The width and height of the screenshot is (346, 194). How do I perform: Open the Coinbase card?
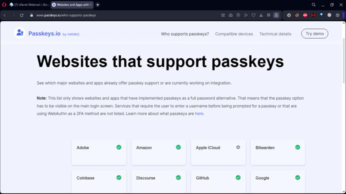click(99, 182)
